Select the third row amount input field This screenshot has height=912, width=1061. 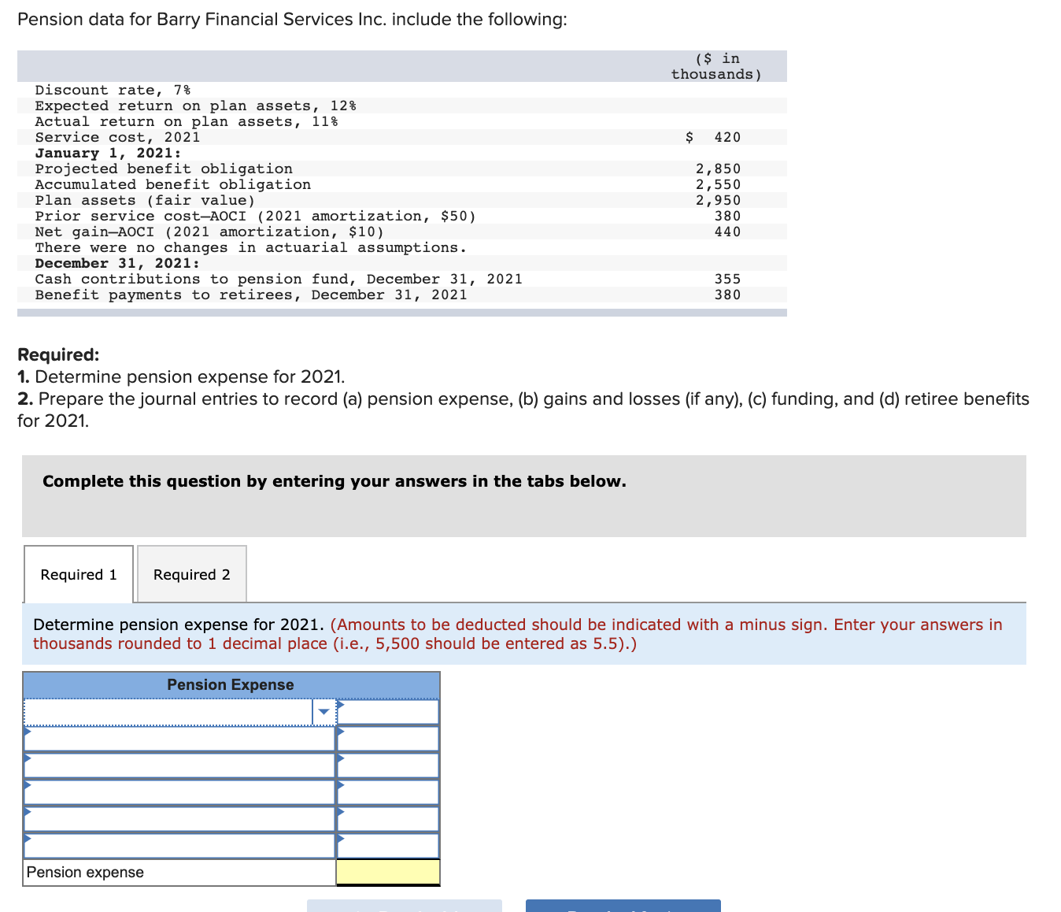click(x=388, y=766)
